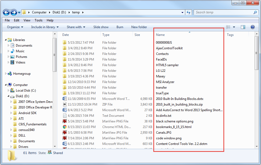Select the AjaxControlToolkit folder
261x165 pixels.
click(169, 48)
